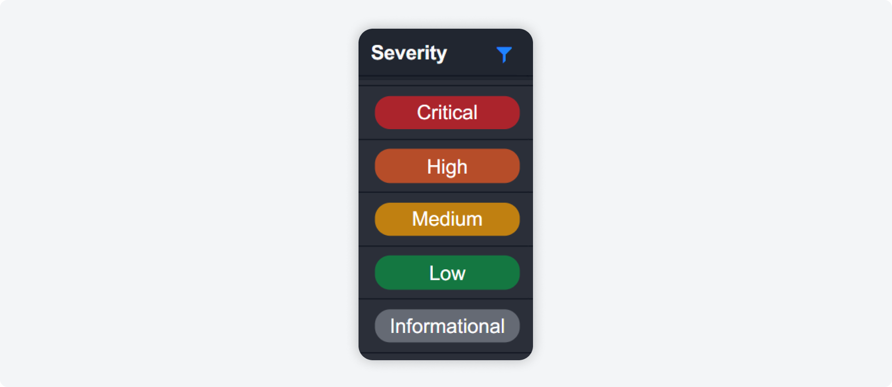Filter the list by Critical
The height and width of the screenshot is (387, 892).
[447, 113]
